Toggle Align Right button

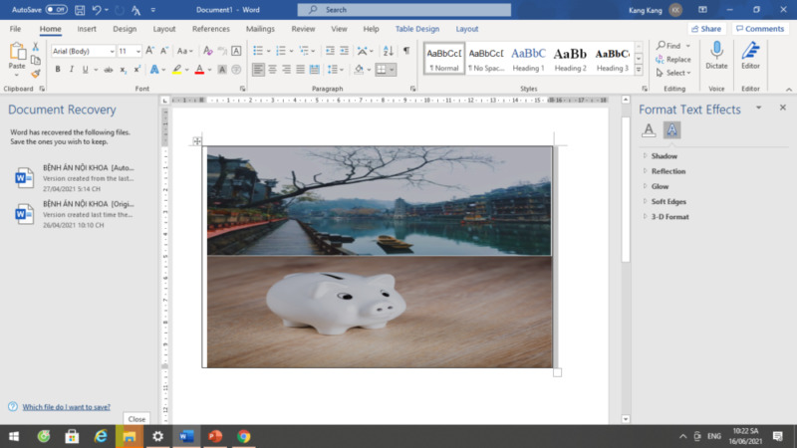click(287, 70)
